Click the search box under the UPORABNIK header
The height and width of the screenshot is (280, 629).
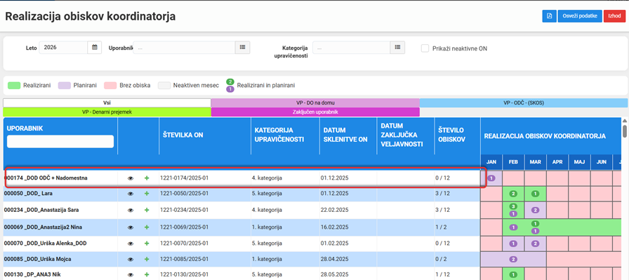pos(60,141)
